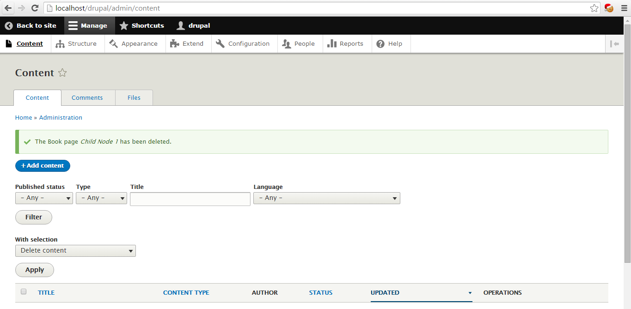Expand the With selection action dropdown
Image resolution: width=631 pixels, height=309 pixels.
coord(75,251)
